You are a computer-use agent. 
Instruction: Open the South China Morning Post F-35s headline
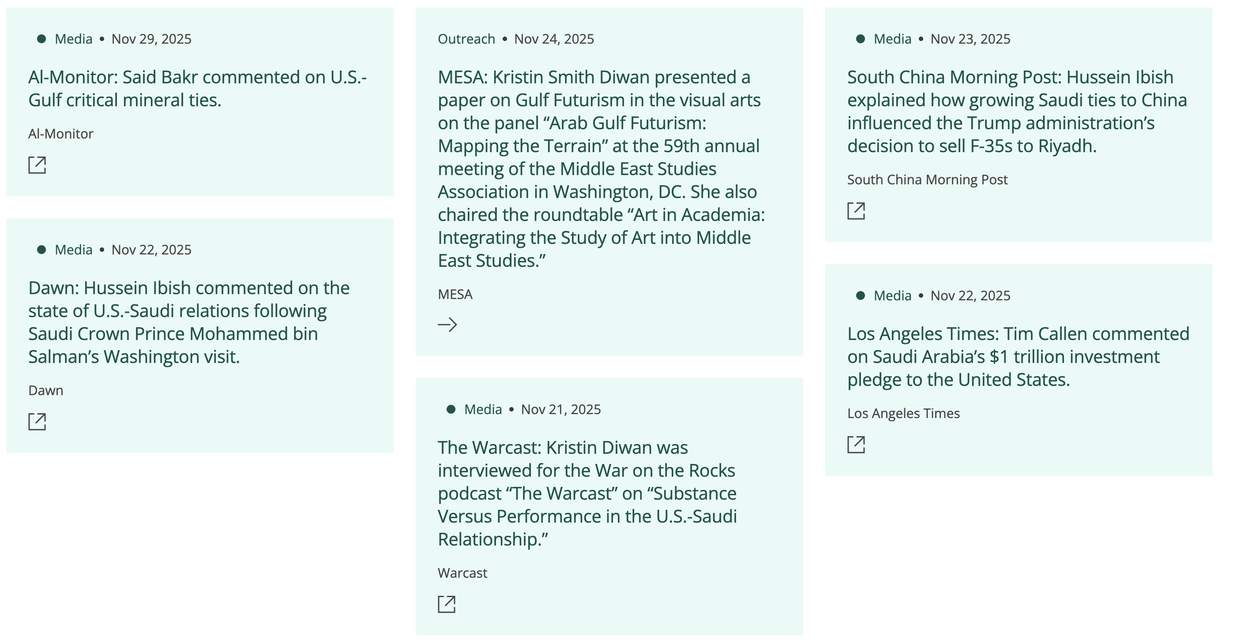[1017, 112]
